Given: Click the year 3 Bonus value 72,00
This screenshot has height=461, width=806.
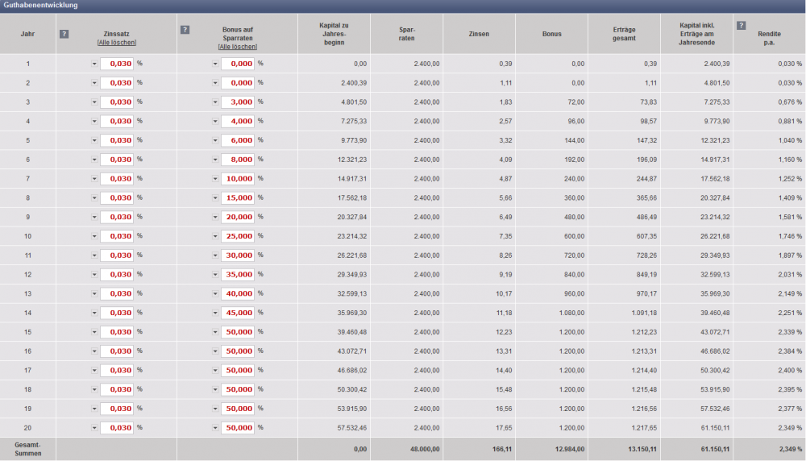Looking at the screenshot, I should pos(575,102).
